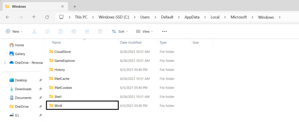Open the View dropdown menu
Screen dimensions: 299x122
(x=145, y=32)
